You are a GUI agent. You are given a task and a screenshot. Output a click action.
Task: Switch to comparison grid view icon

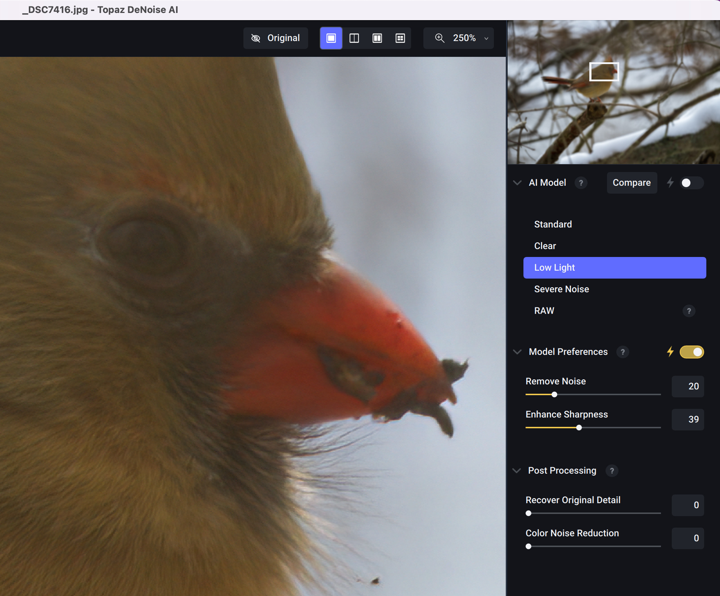coord(400,38)
